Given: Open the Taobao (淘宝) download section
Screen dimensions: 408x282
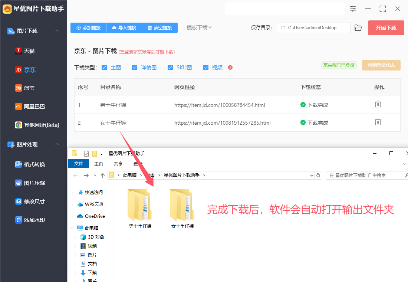Looking at the screenshot, I should 25,88.
